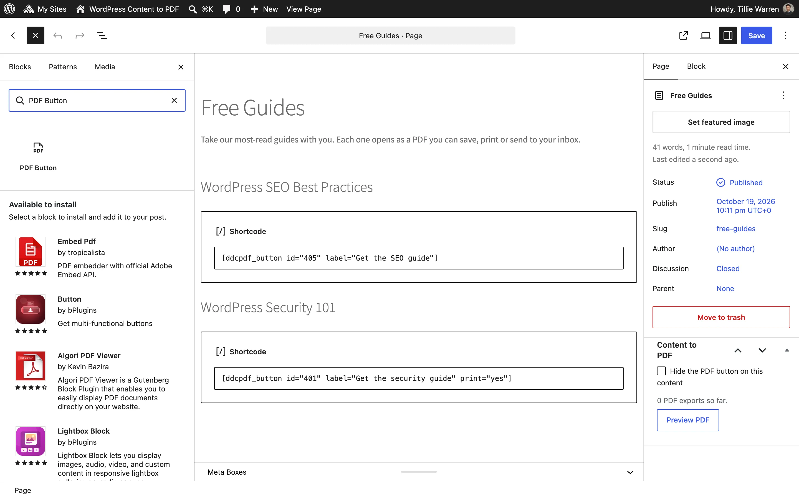Change the (No author) setting
Screen dimensions: 799x499
click(x=735, y=248)
